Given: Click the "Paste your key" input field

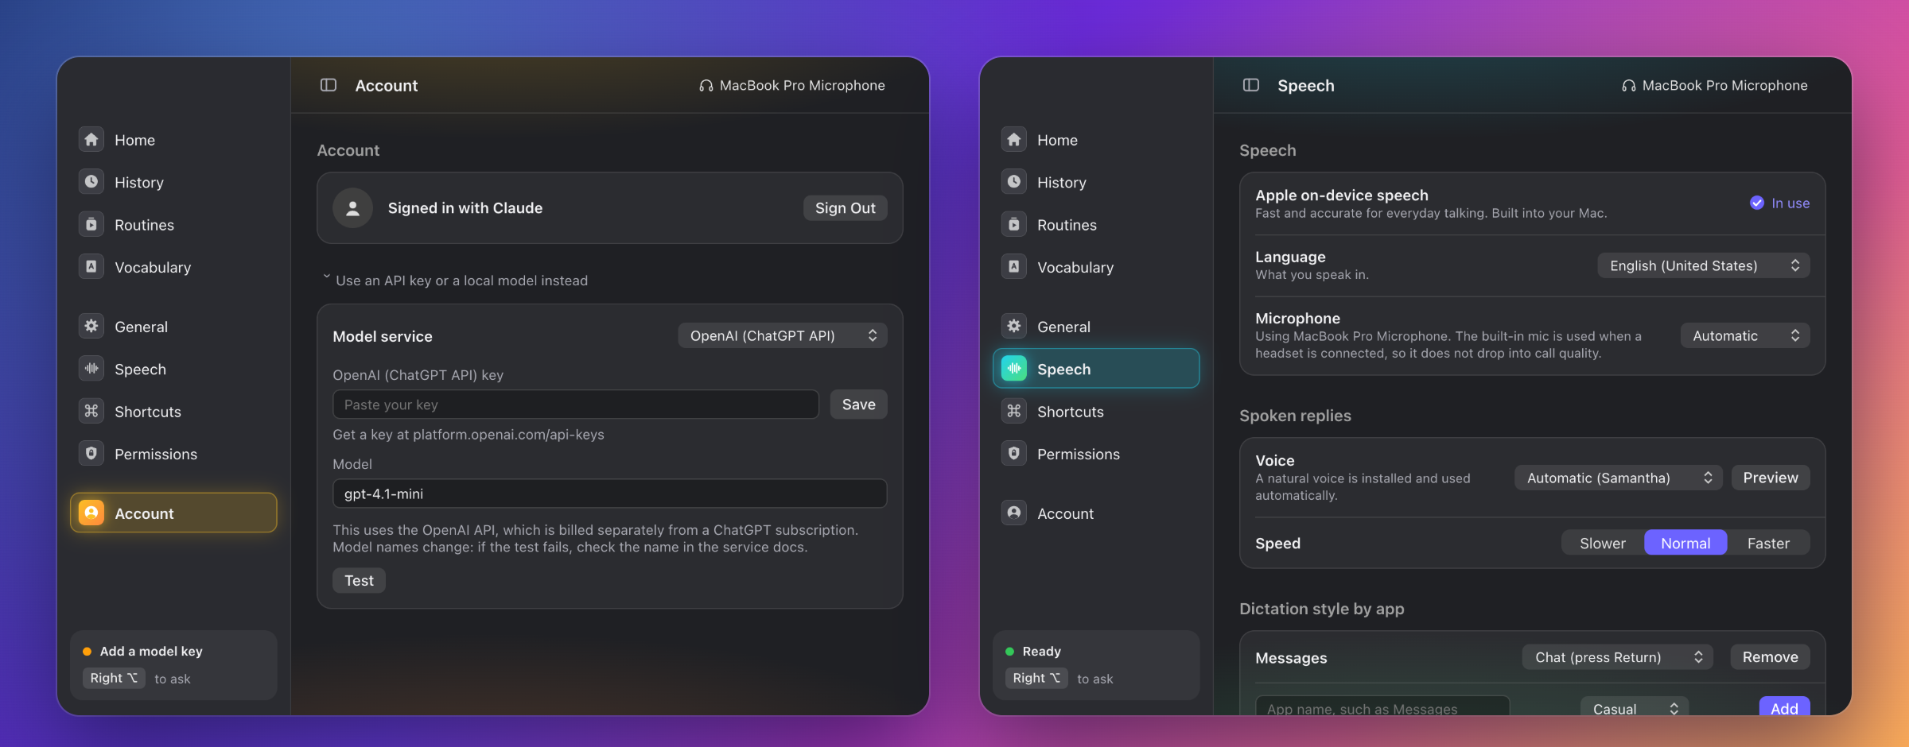Looking at the screenshot, I should click(x=576, y=404).
